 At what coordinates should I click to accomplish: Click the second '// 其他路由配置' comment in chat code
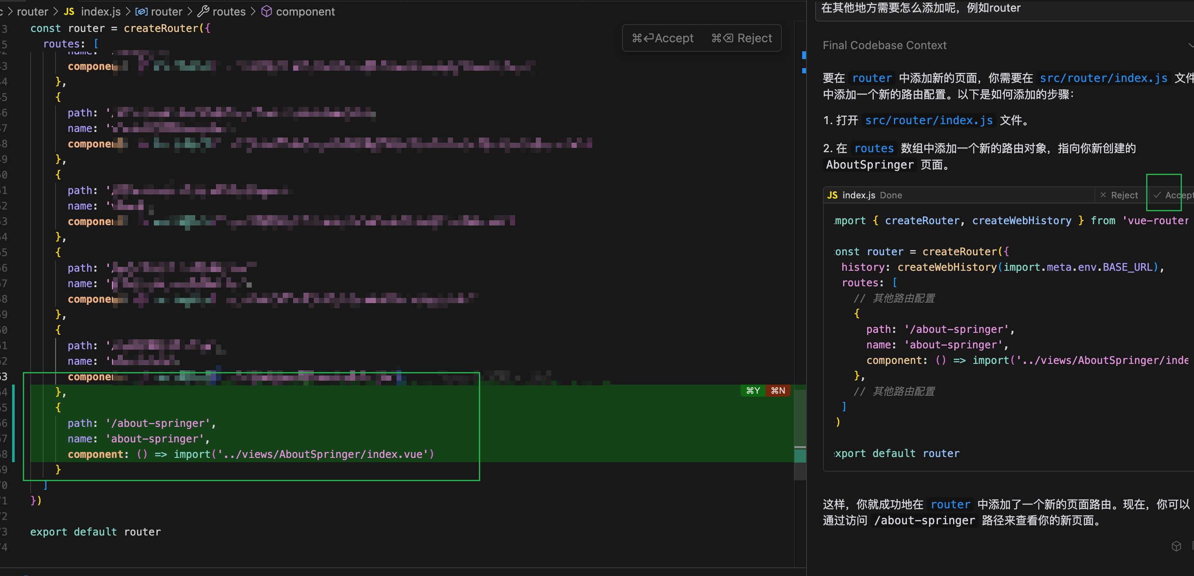coord(894,391)
